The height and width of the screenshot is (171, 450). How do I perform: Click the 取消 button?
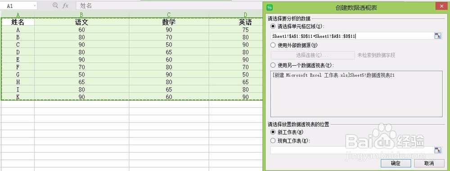tap(428, 163)
